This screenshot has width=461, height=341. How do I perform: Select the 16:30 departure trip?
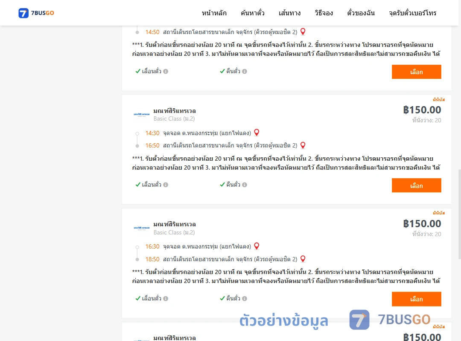tap(416, 299)
